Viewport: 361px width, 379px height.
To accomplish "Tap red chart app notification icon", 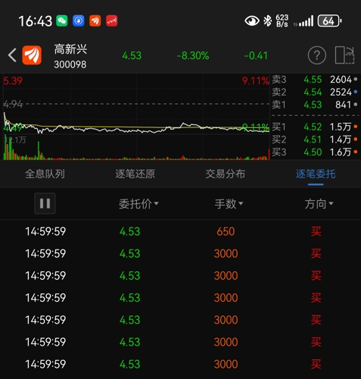I will point(111,20).
